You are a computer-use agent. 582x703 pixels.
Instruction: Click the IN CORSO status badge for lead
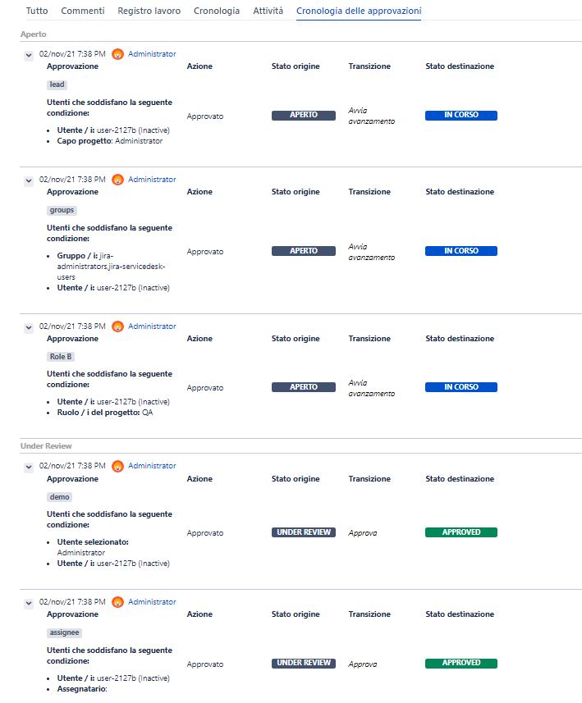[461, 115]
